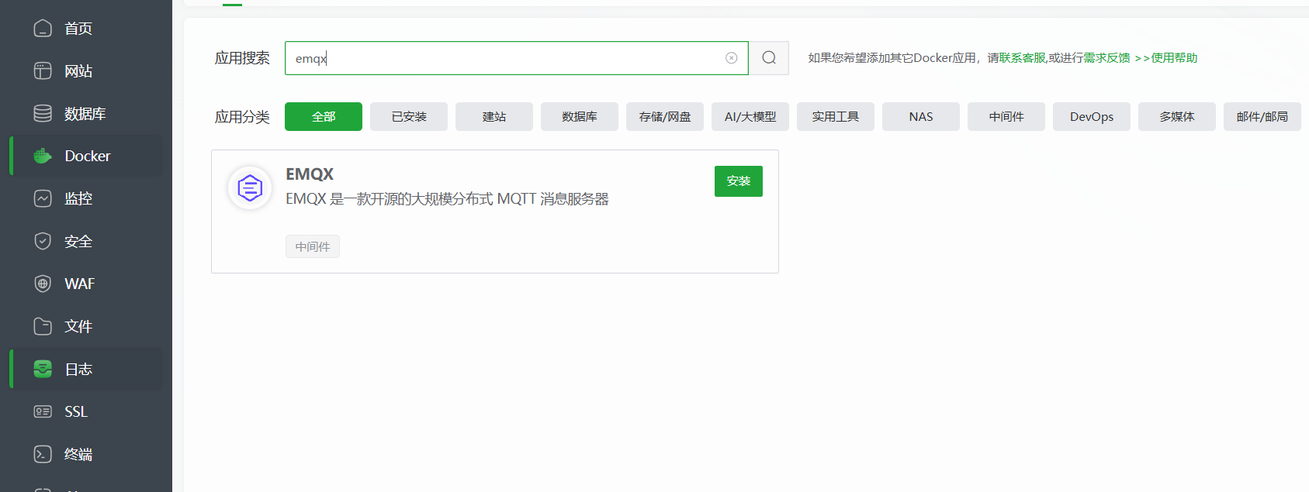Filter apps by AI/大模型 category
This screenshot has width=1309, height=492.
pyautogui.click(x=750, y=117)
